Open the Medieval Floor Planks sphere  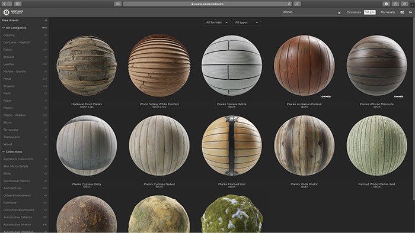(x=87, y=66)
